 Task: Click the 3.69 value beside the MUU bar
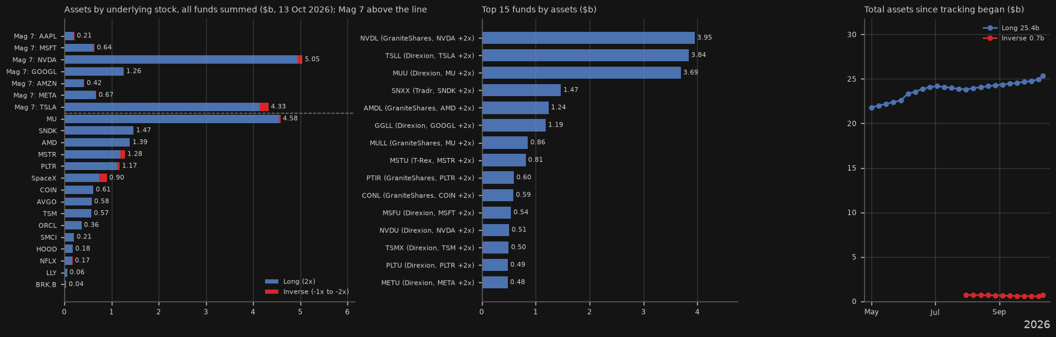[691, 73]
